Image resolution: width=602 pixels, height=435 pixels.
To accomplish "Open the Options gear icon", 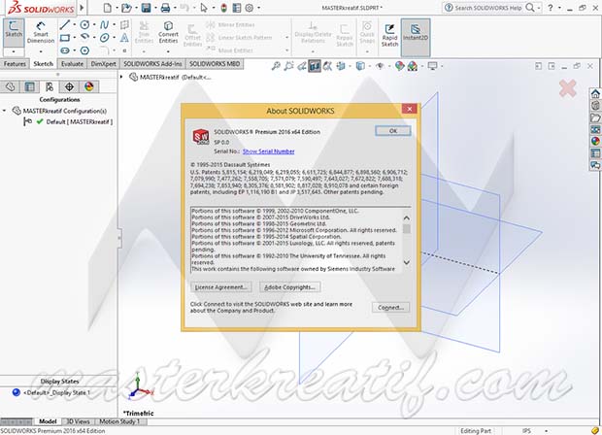I will pos(250,8).
